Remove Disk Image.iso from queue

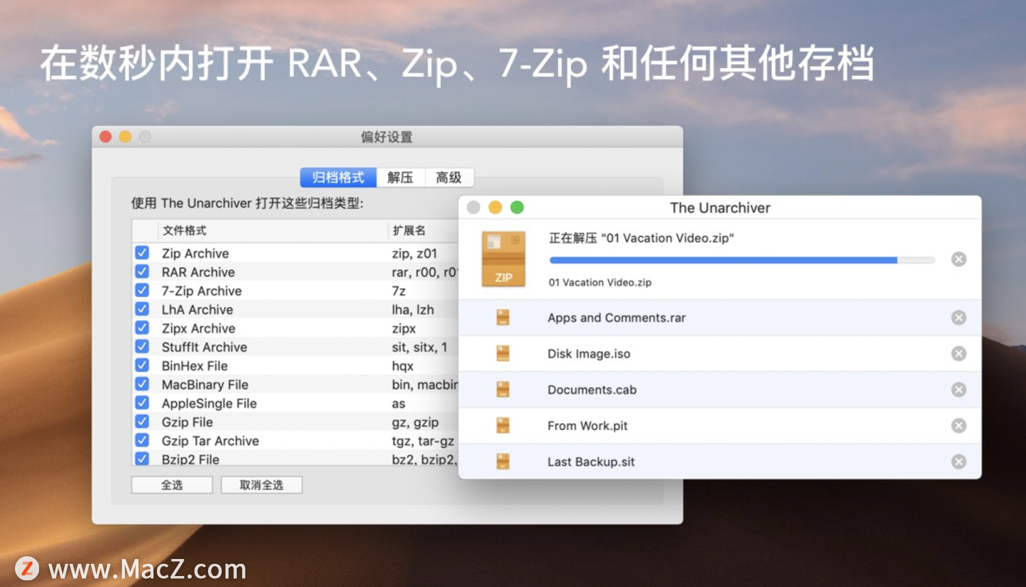click(x=958, y=354)
